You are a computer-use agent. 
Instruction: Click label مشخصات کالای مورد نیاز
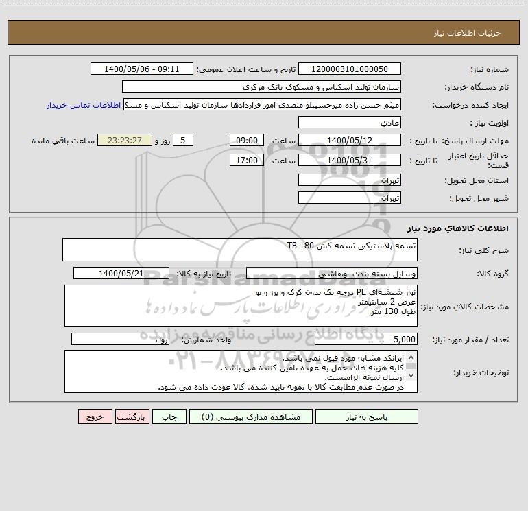[465, 307]
